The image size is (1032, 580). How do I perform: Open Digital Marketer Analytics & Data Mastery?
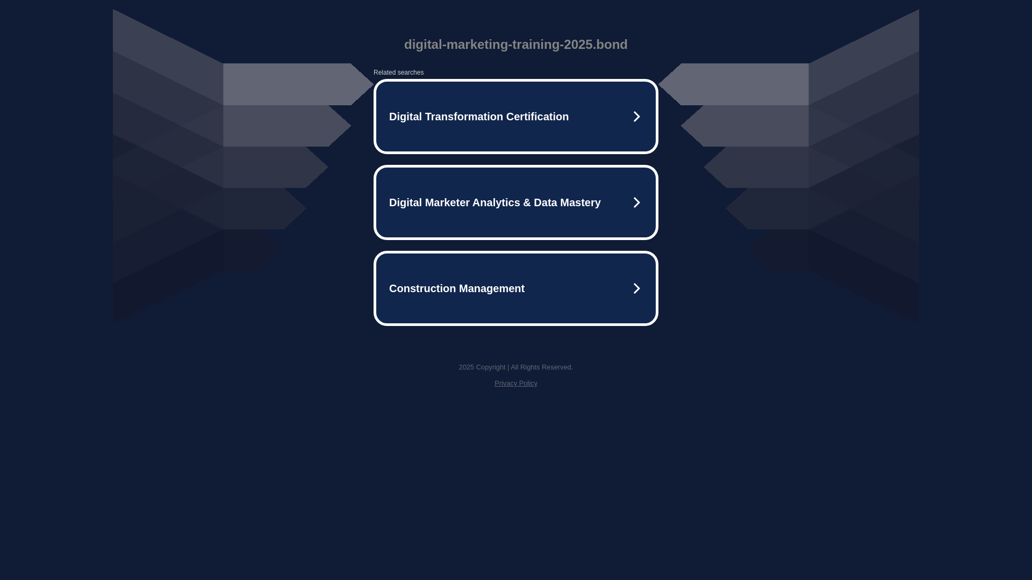[x=494, y=202]
